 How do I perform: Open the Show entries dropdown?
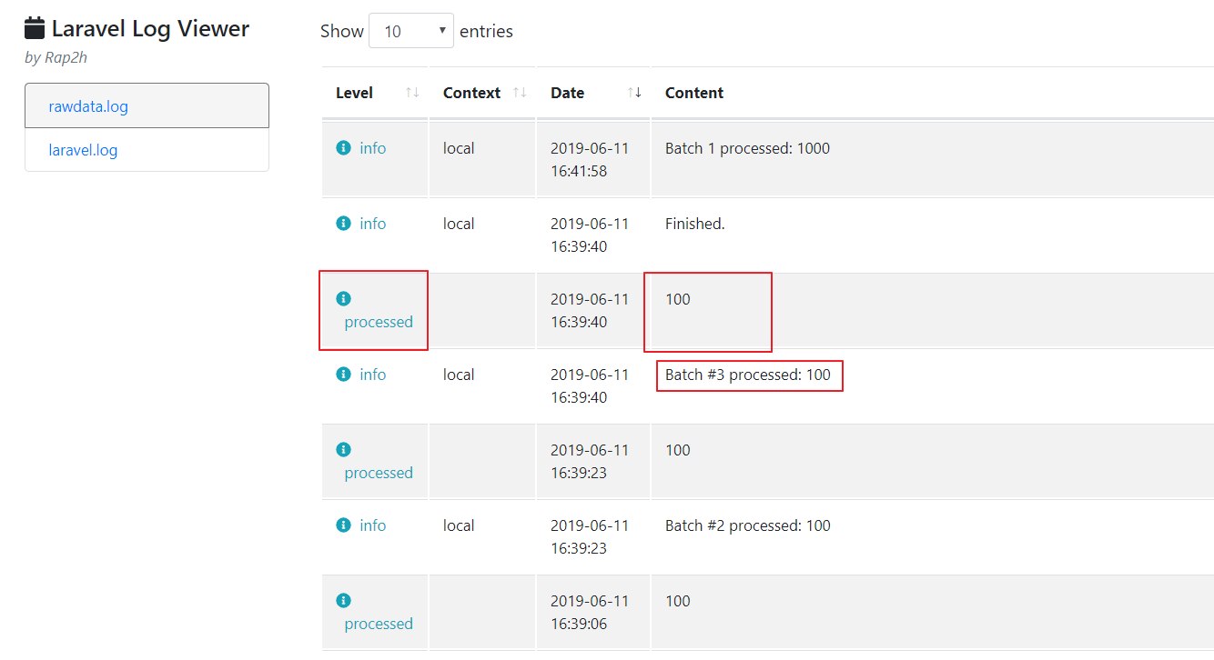pyautogui.click(x=410, y=30)
